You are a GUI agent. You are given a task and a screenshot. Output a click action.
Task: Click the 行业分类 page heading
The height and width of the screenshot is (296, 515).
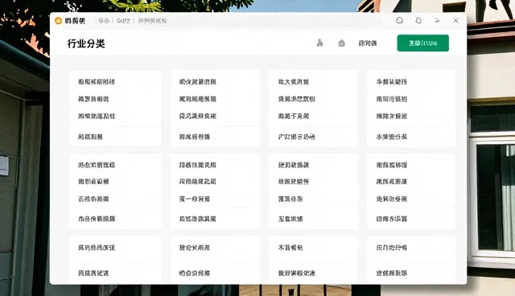point(86,43)
